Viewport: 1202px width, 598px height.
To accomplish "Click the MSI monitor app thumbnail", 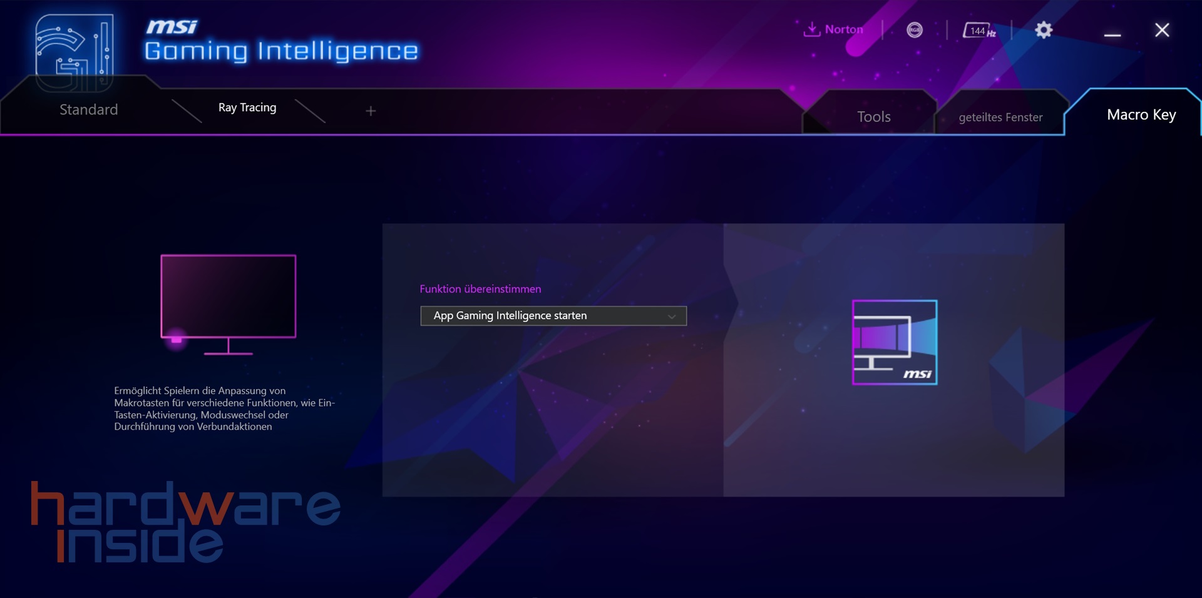I will 894,342.
